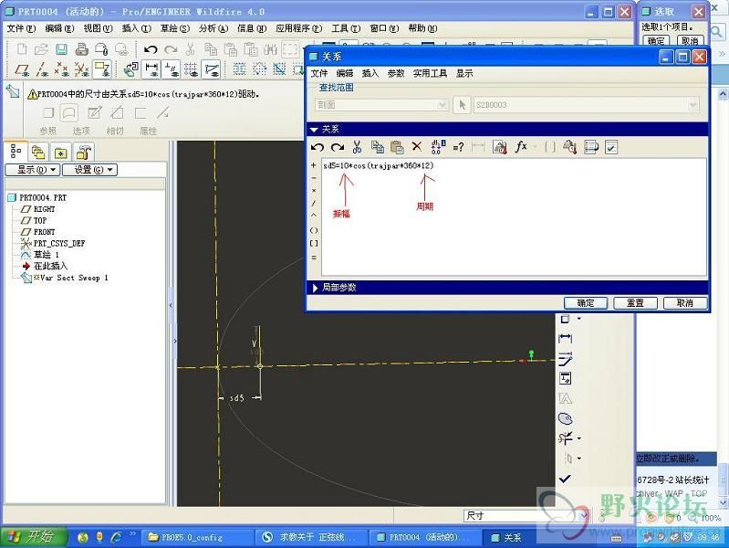
Task: Toggle coordinate systems display icon
Action: point(82,69)
